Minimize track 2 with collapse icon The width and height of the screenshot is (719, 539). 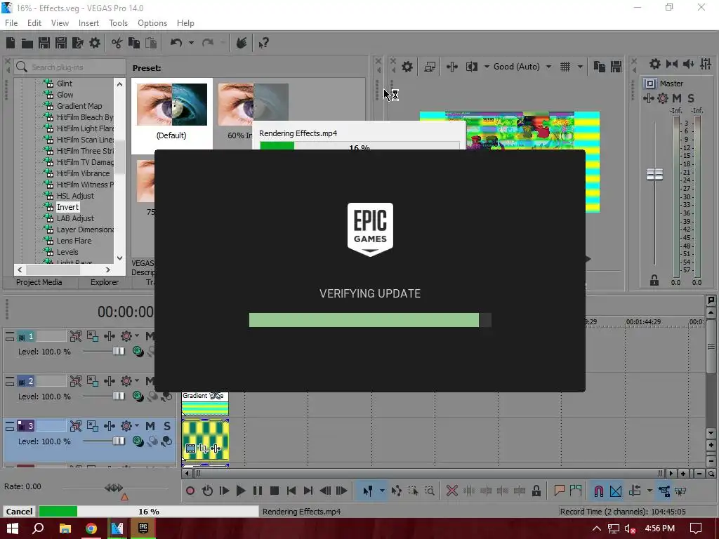(10, 381)
